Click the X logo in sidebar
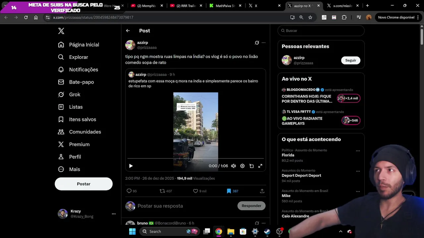 (x=61, y=31)
